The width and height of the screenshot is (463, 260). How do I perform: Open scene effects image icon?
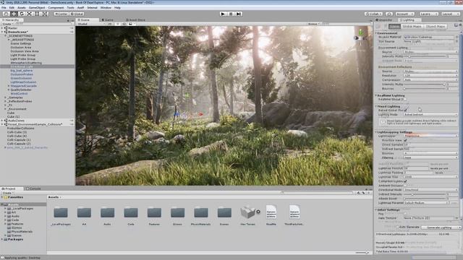[130, 24]
